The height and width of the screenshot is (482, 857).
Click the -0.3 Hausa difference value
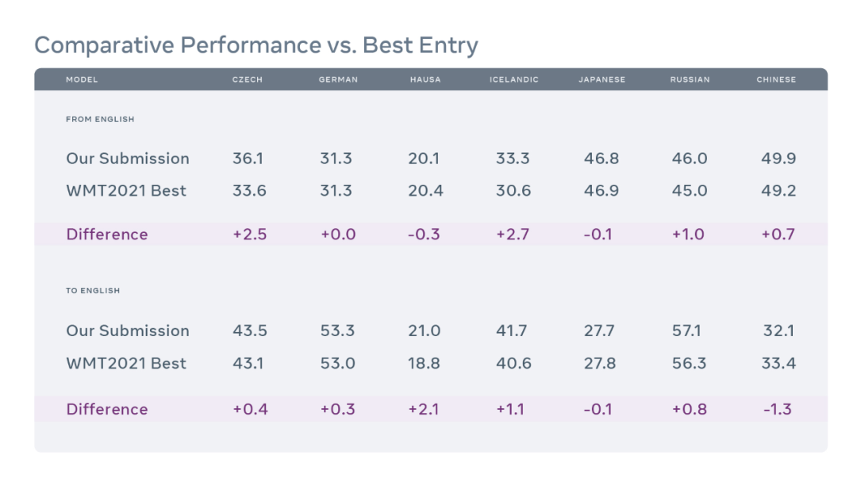[424, 235]
